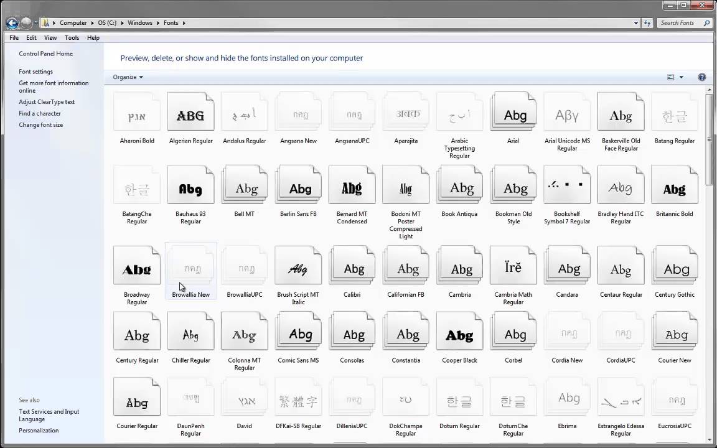Select the Chiller Regular font icon

coord(190,331)
